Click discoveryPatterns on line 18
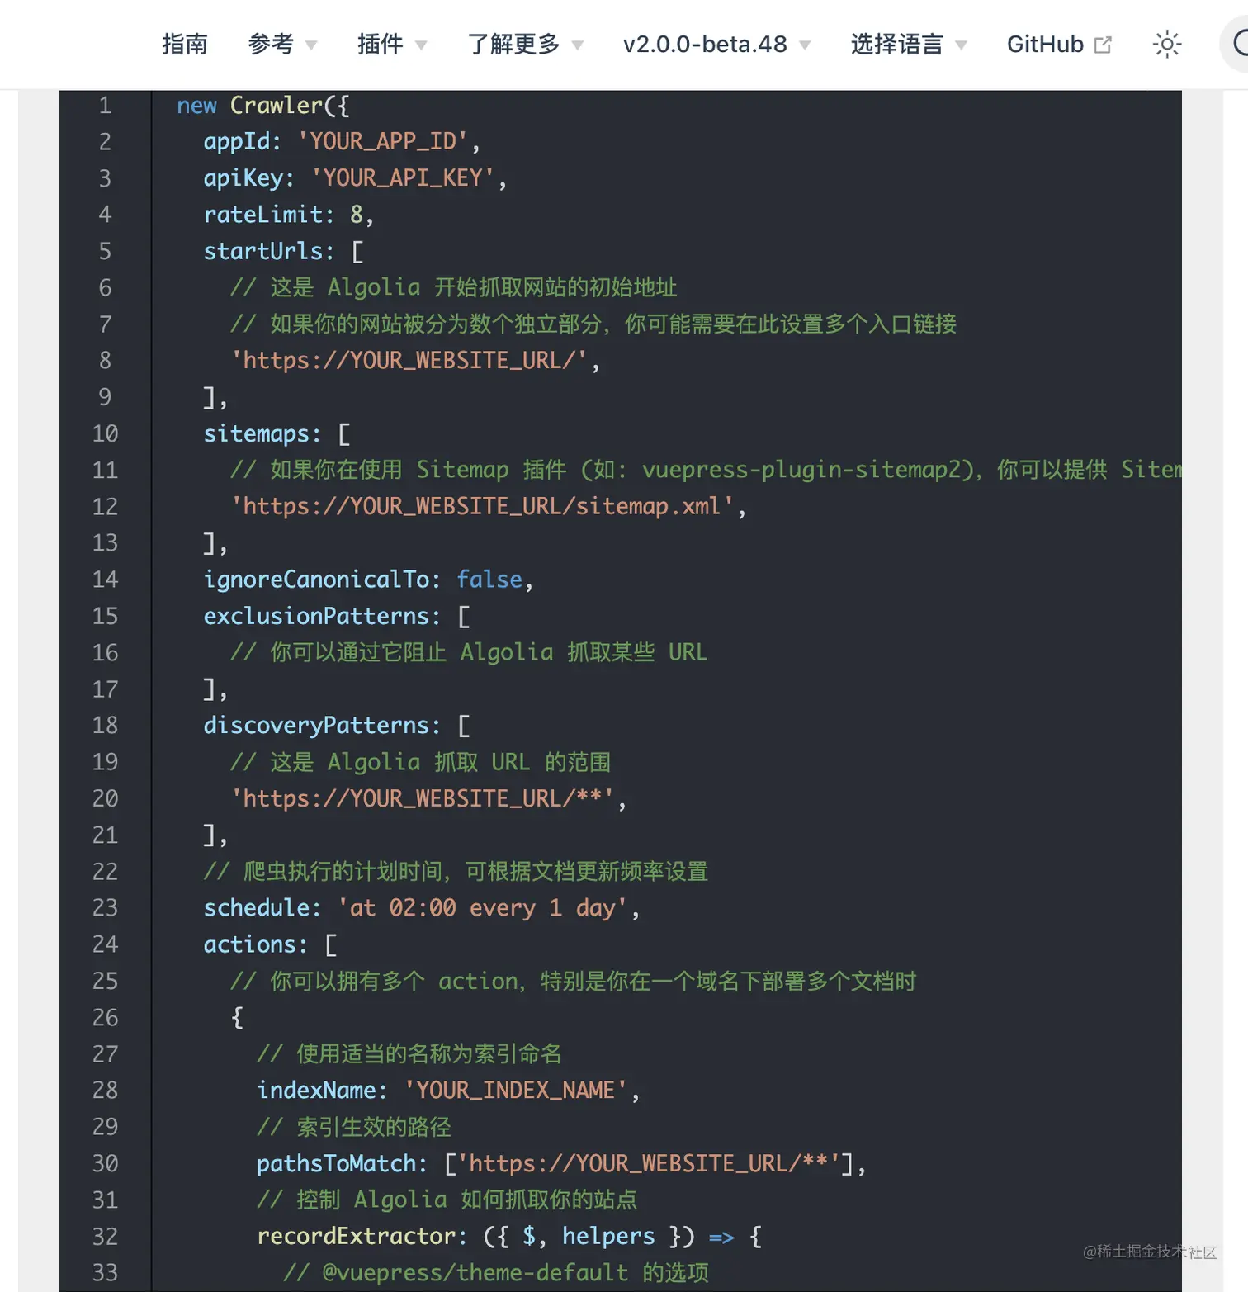Viewport: 1248px width, 1292px height. (316, 726)
